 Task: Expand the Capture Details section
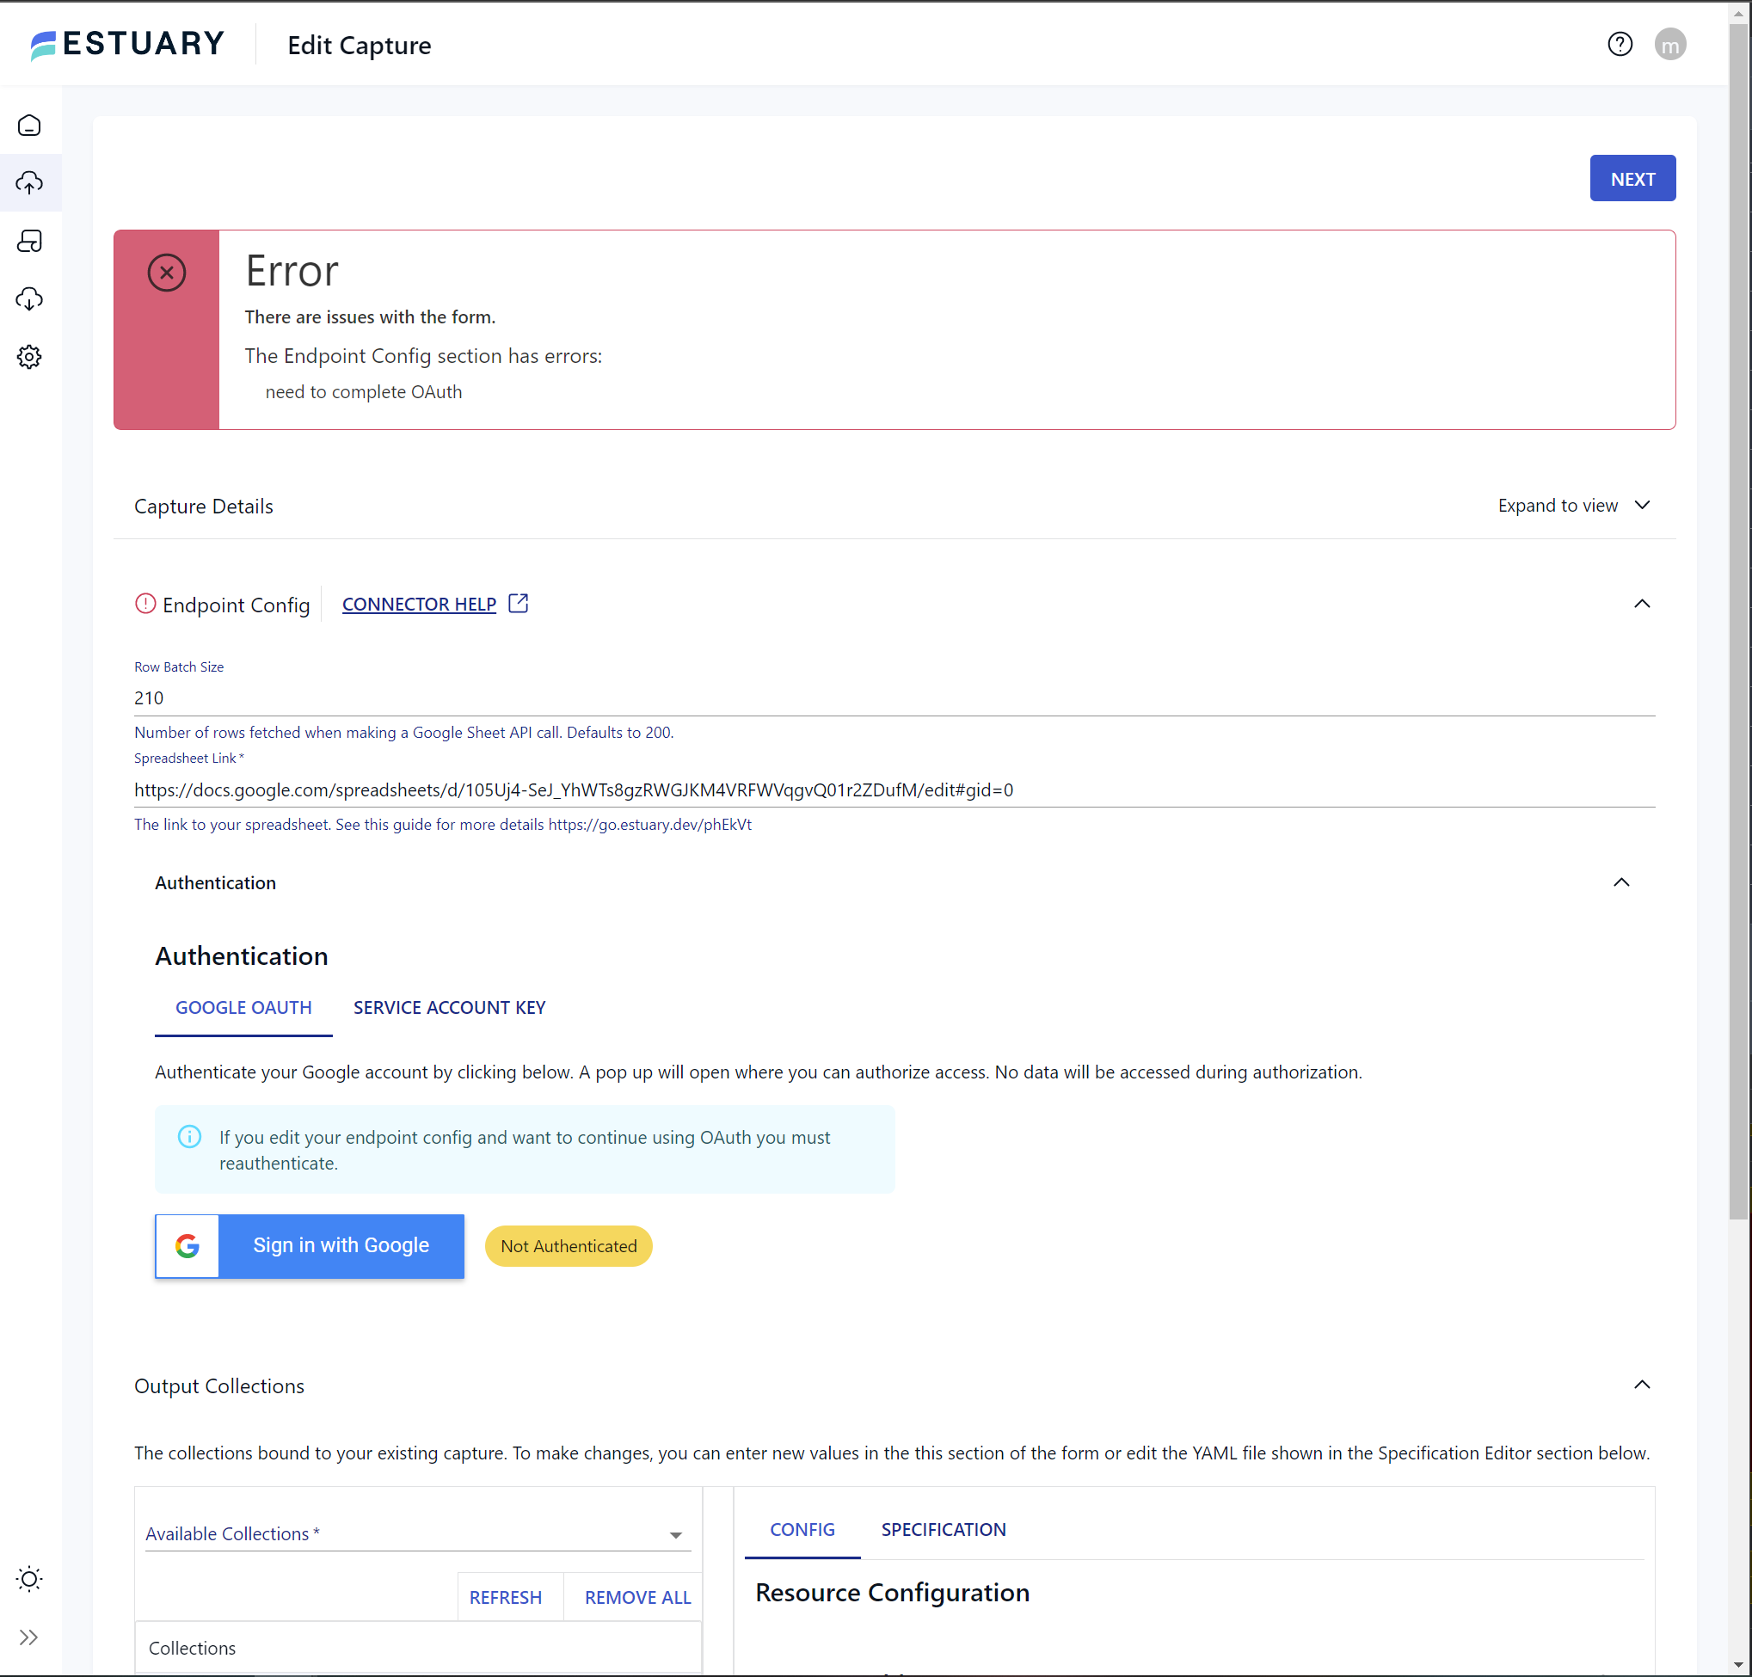[x=894, y=506]
